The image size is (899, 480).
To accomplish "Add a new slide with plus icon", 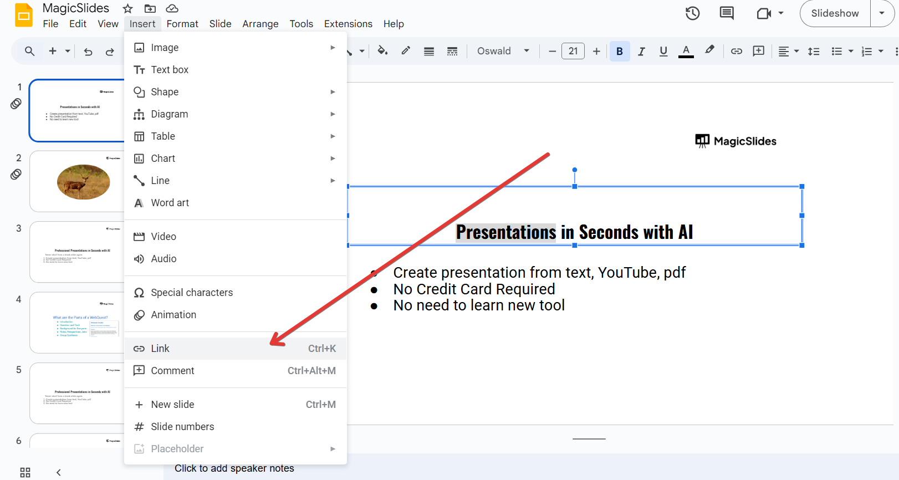I will click(x=53, y=51).
